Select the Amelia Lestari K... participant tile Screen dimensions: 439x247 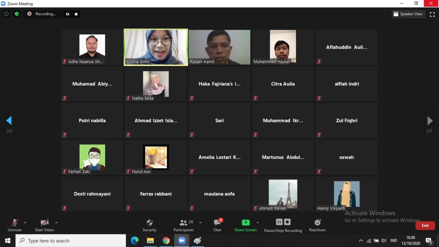[x=219, y=157]
